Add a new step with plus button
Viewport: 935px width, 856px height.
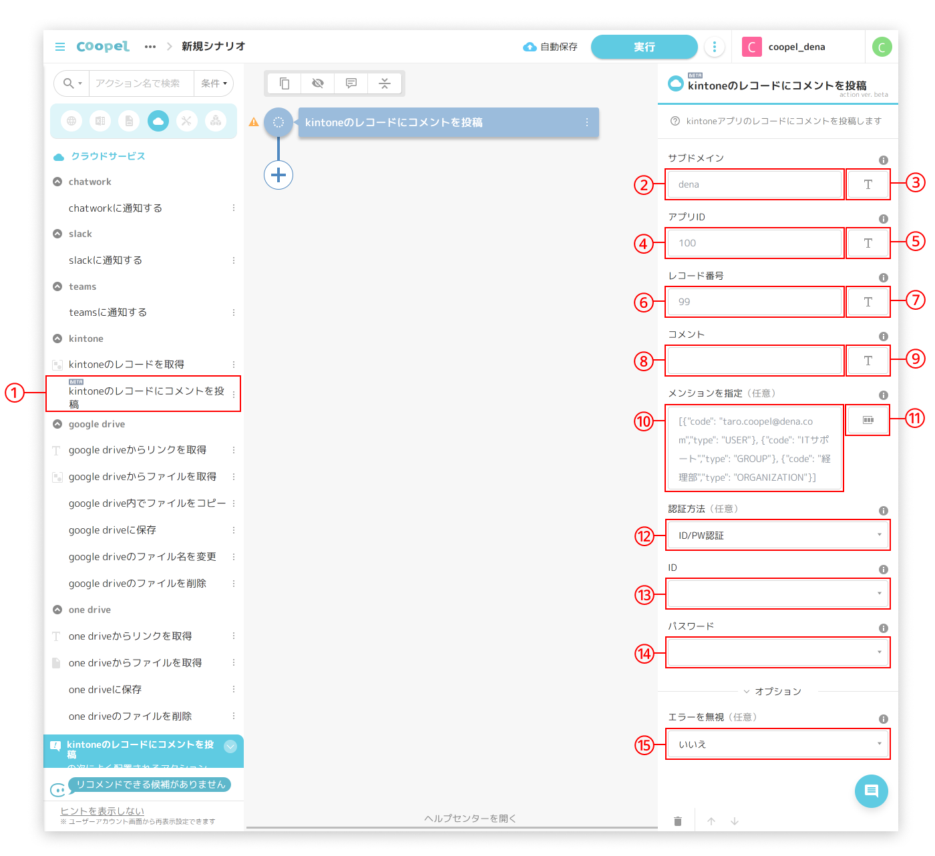278,175
